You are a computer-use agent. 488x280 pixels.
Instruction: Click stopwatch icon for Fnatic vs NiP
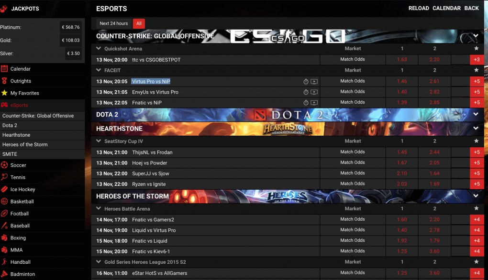pos(306,103)
